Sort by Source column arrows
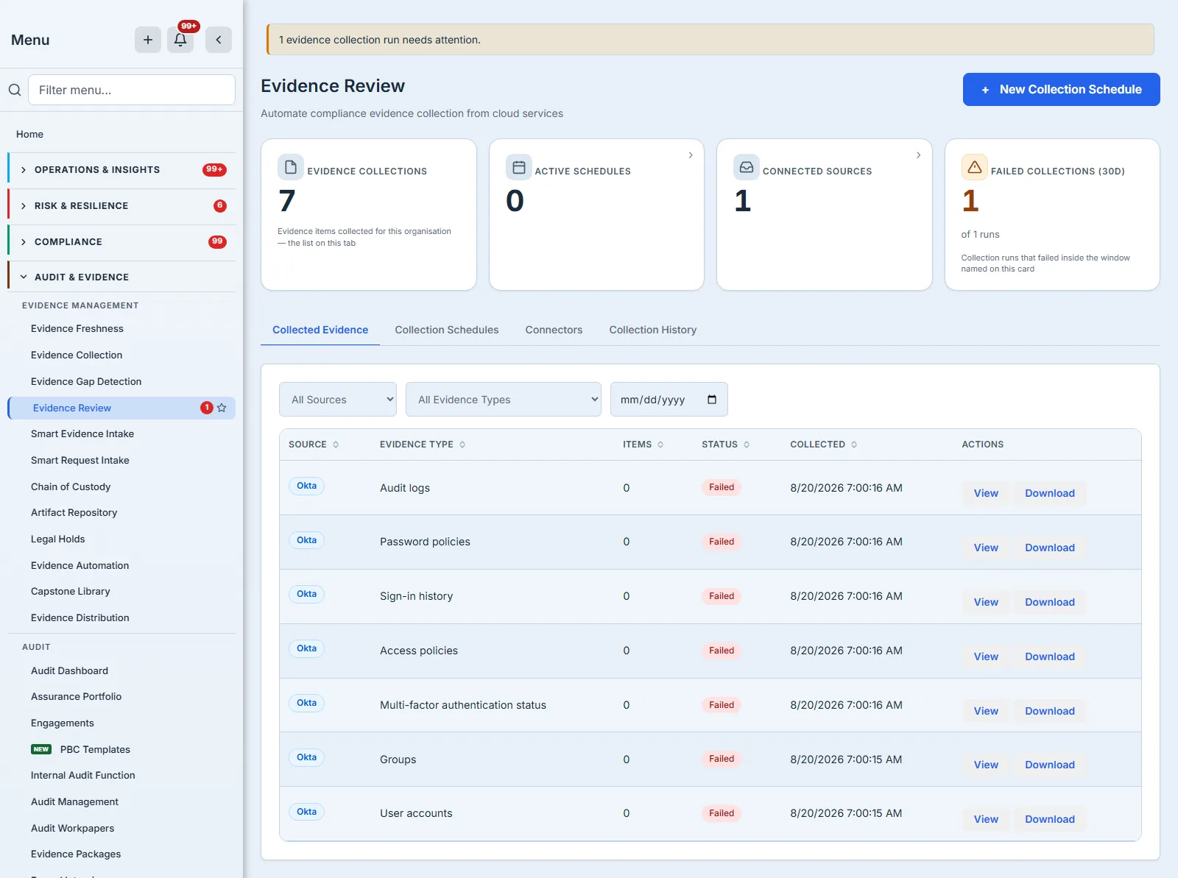Image resolution: width=1178 pixels, height=878 pixels. [336, 445]
